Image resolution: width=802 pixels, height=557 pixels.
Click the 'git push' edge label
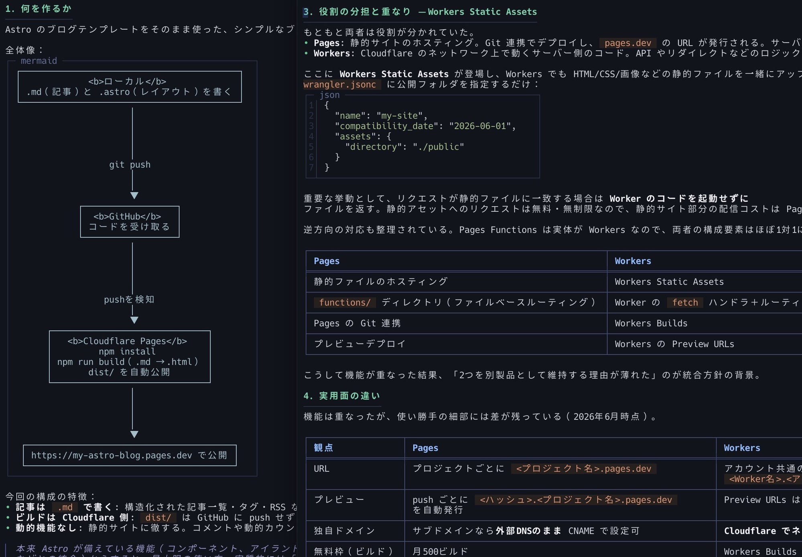coord(130,164)
